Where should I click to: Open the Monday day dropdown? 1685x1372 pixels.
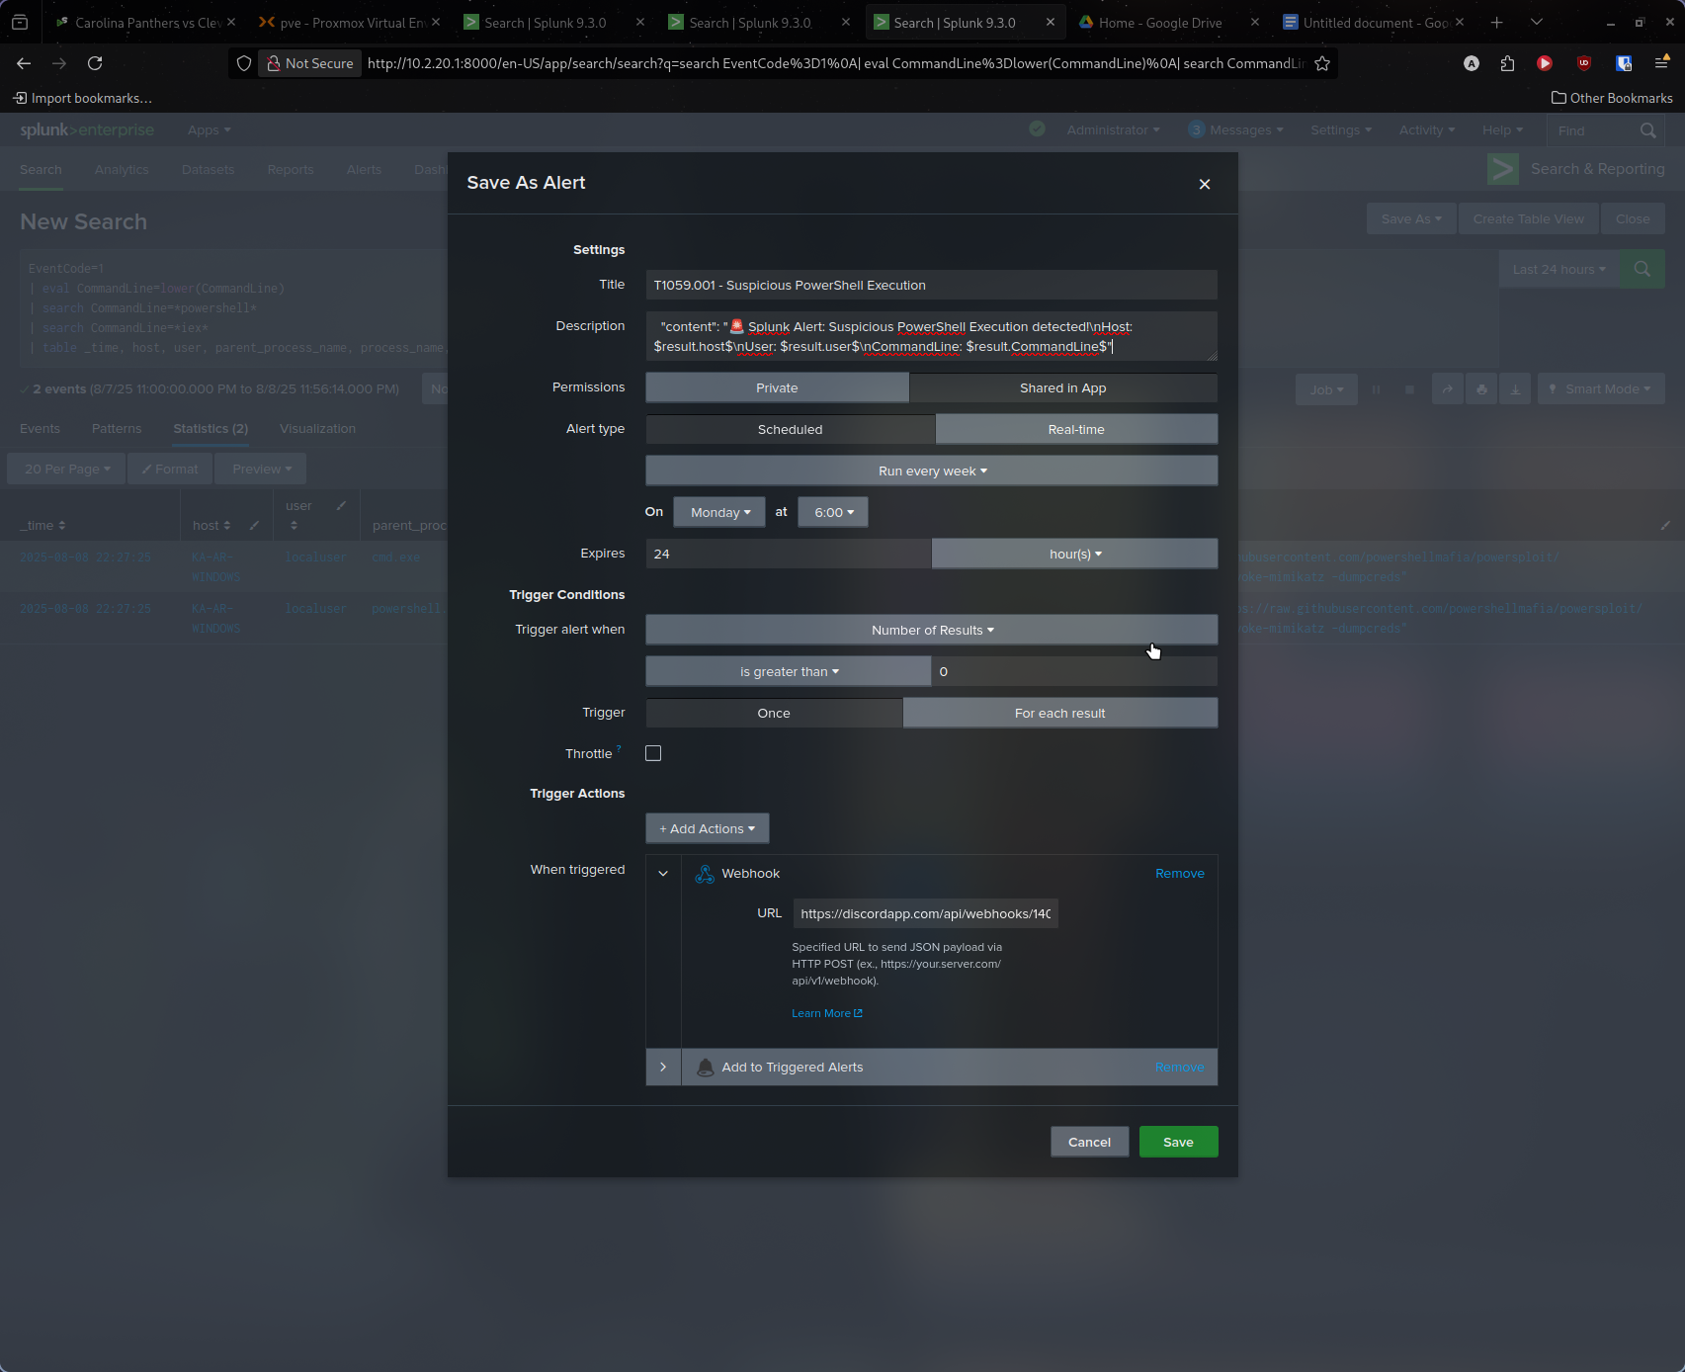point(719,513)
